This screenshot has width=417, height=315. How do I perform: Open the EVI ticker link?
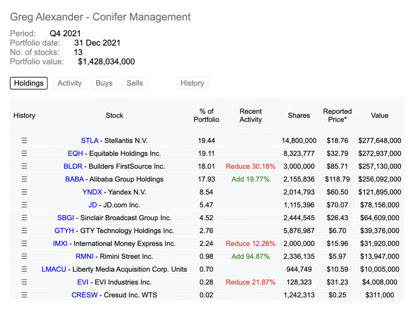pyautogui.click(x=83, y=282)
